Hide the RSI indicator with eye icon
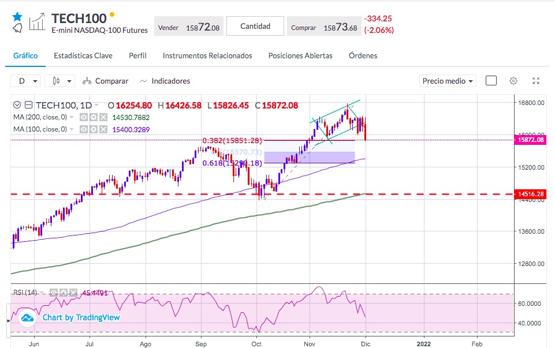555x348 pixels. [x=54, y=293]
